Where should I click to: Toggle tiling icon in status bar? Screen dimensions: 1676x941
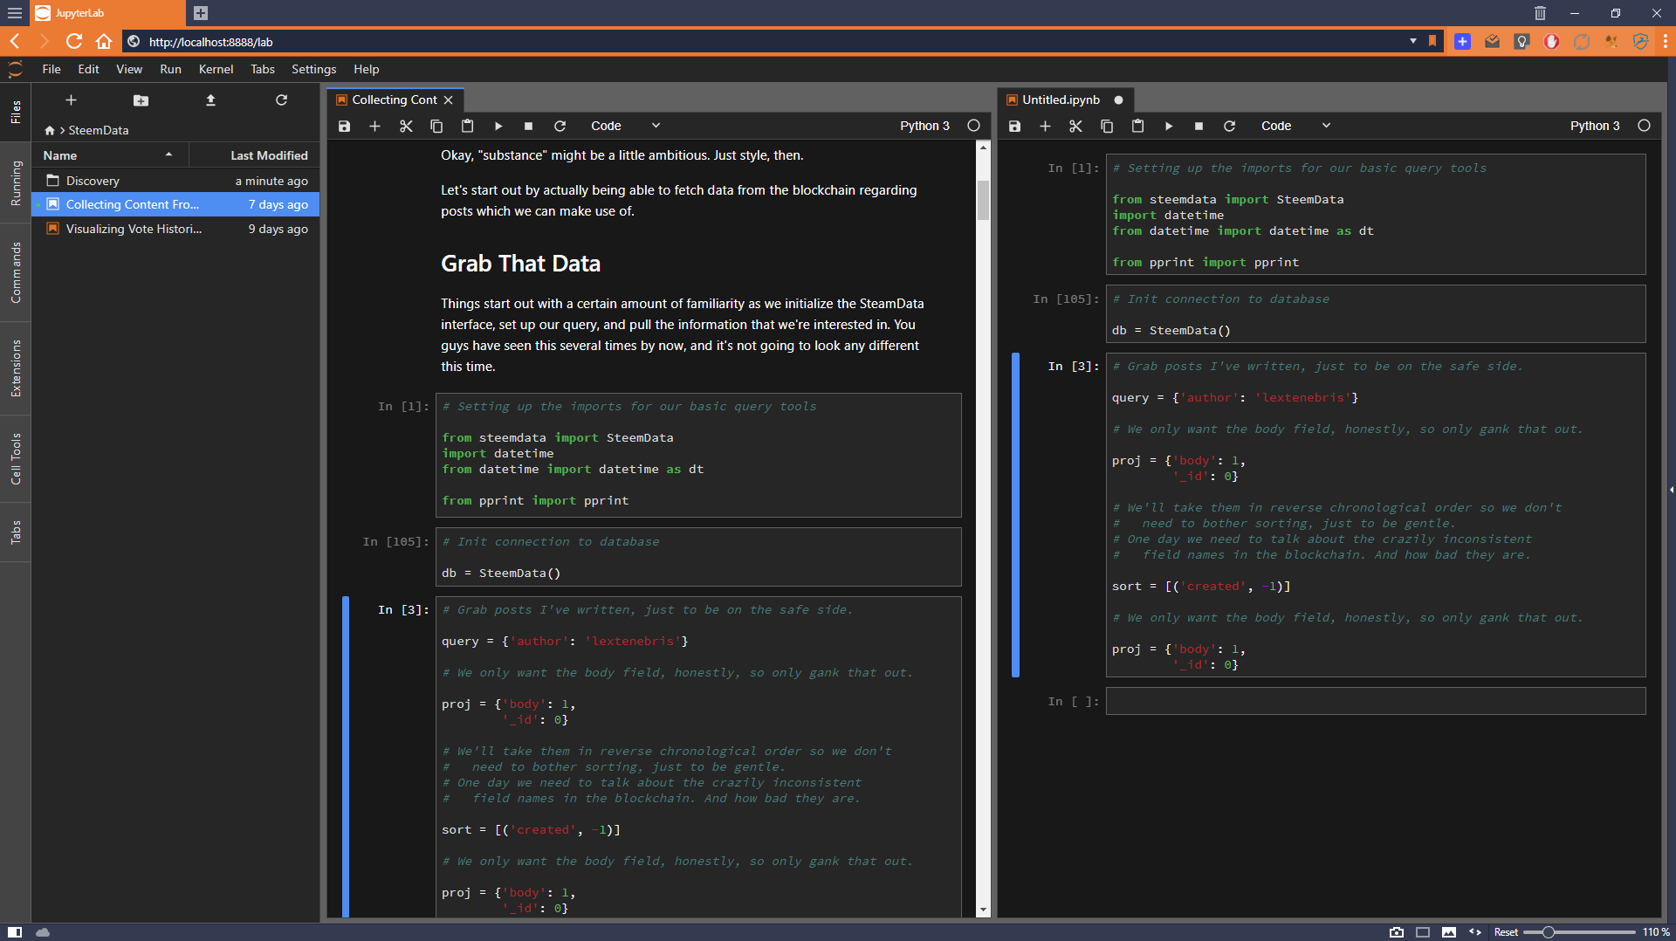(x=1423, y=932)
